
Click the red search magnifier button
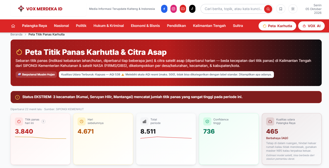(268, 9)
